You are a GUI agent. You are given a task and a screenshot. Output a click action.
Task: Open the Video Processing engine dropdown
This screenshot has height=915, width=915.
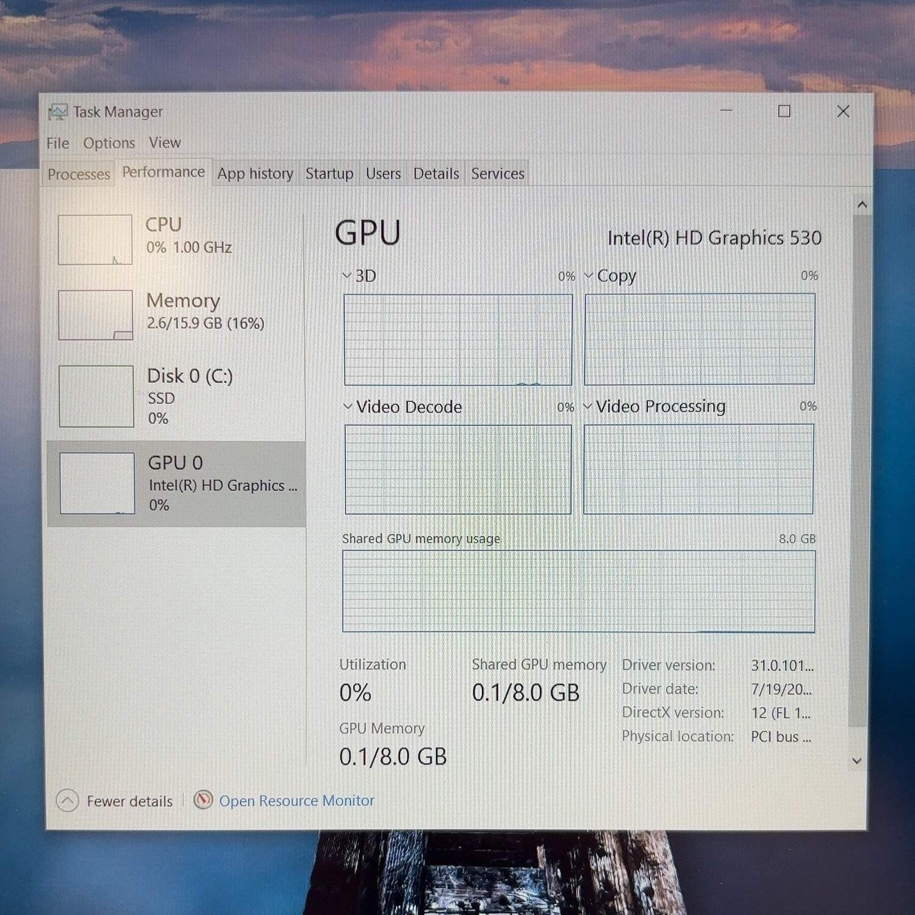(588, 406)
